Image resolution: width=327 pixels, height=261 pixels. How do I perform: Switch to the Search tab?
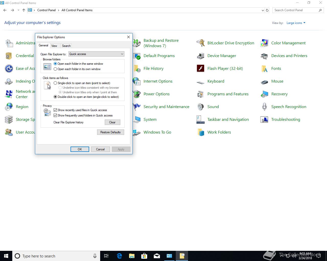[x=66, y=46]
